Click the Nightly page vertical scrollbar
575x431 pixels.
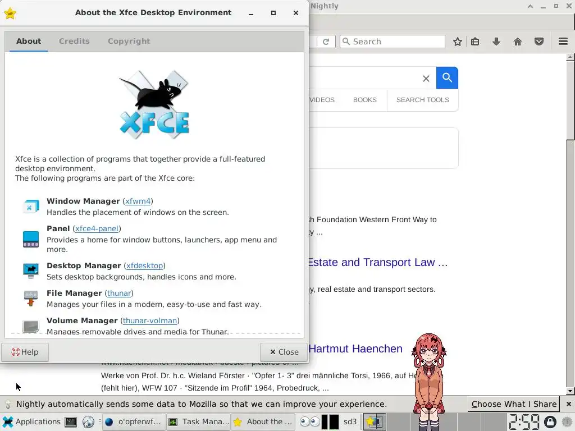(x=570, y=100)
